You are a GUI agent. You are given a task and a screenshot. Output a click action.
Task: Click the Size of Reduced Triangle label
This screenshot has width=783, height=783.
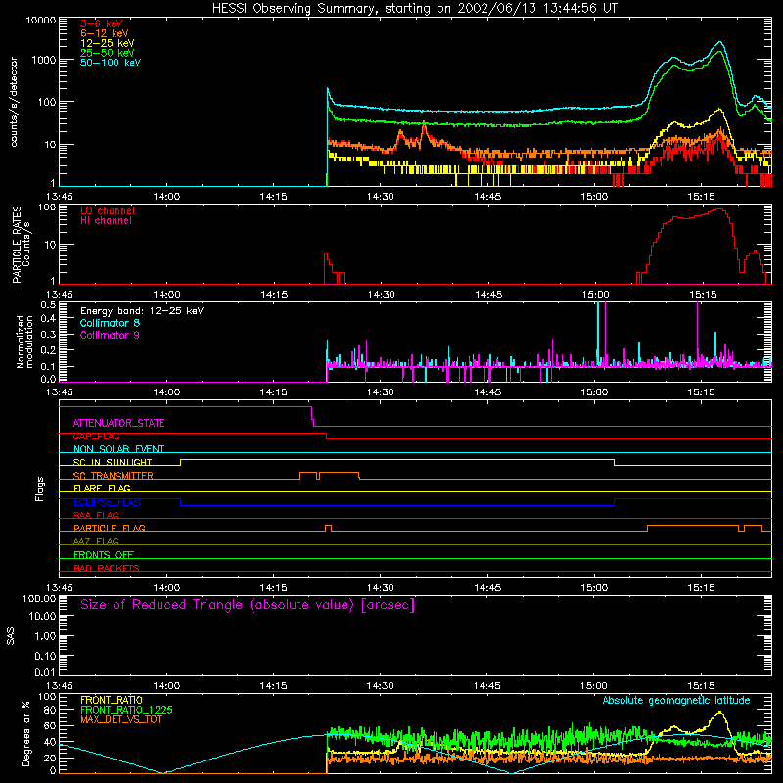248,605
